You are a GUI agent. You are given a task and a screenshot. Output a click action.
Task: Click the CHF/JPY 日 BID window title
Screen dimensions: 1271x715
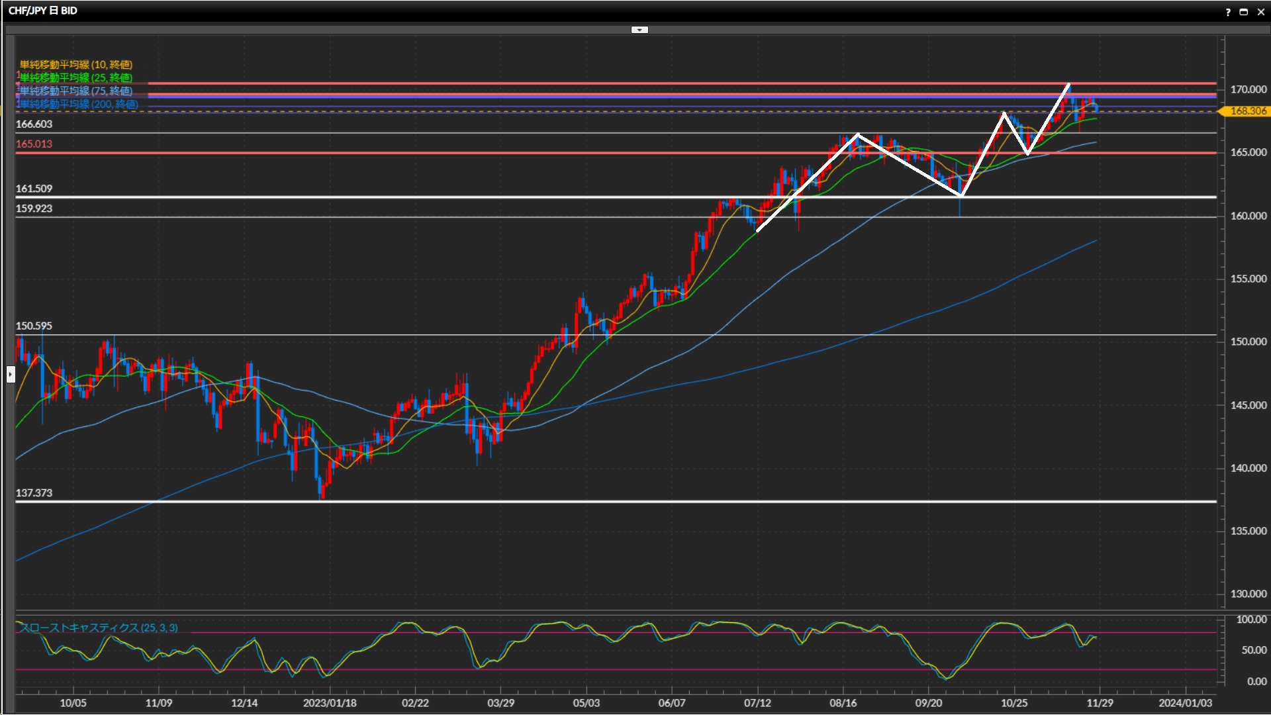pos(42,11)
